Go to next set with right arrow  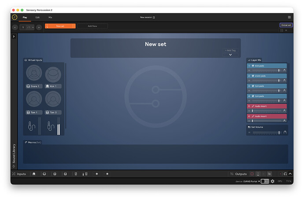tap(39, 27)
